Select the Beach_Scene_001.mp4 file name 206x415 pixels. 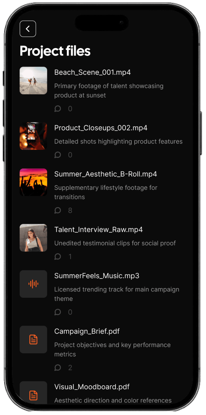click(x=92, y=72)
